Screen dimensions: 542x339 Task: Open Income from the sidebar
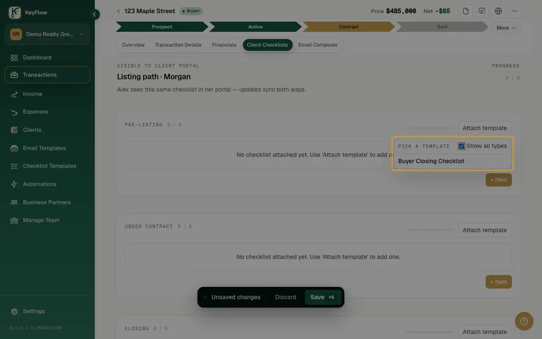point(47,94)
